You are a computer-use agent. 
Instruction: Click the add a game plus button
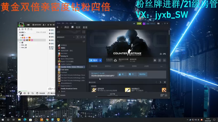pos(58,95)
